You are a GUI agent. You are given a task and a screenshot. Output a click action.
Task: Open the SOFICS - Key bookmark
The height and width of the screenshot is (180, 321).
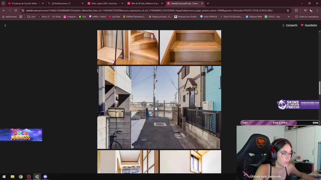[x=272, y=17]
